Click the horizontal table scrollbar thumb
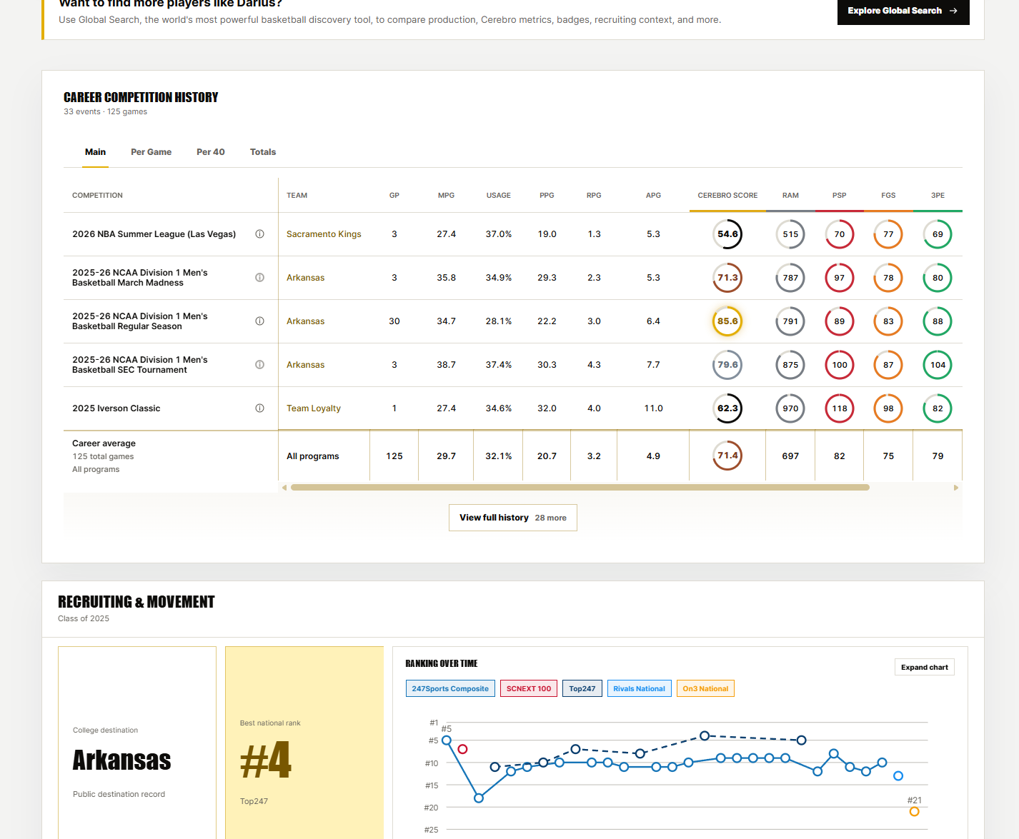 (x=580, y=488)
